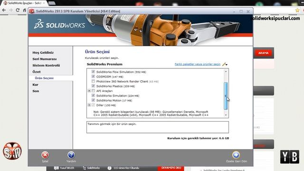
Task: Switch to SolidWorks İpuçları browser tab
Action: point(24,3)
